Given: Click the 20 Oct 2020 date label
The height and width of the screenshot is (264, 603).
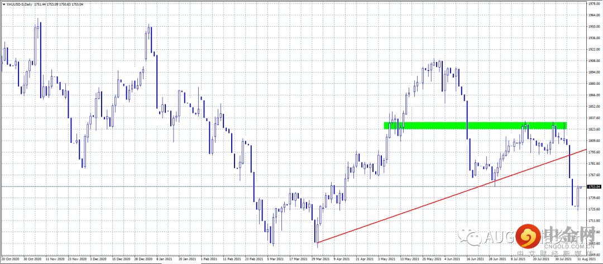Looking at the screenshot, I should click(x=10, y=260).
